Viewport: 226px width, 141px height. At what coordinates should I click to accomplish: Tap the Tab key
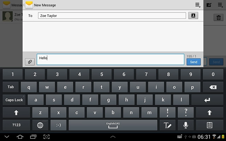click(x=11, y=87)
